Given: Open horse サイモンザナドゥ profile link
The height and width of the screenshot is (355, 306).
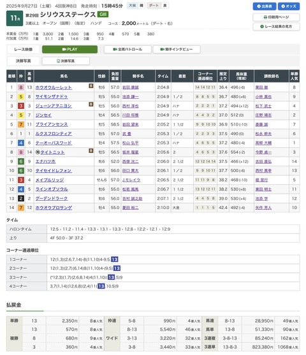Looking at the screenshot, I should [x=52, y=97].
